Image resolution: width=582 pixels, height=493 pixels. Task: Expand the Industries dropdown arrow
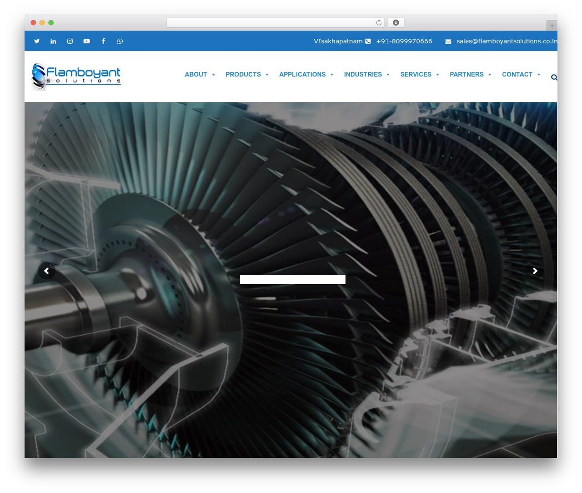(x=388, y=75)
